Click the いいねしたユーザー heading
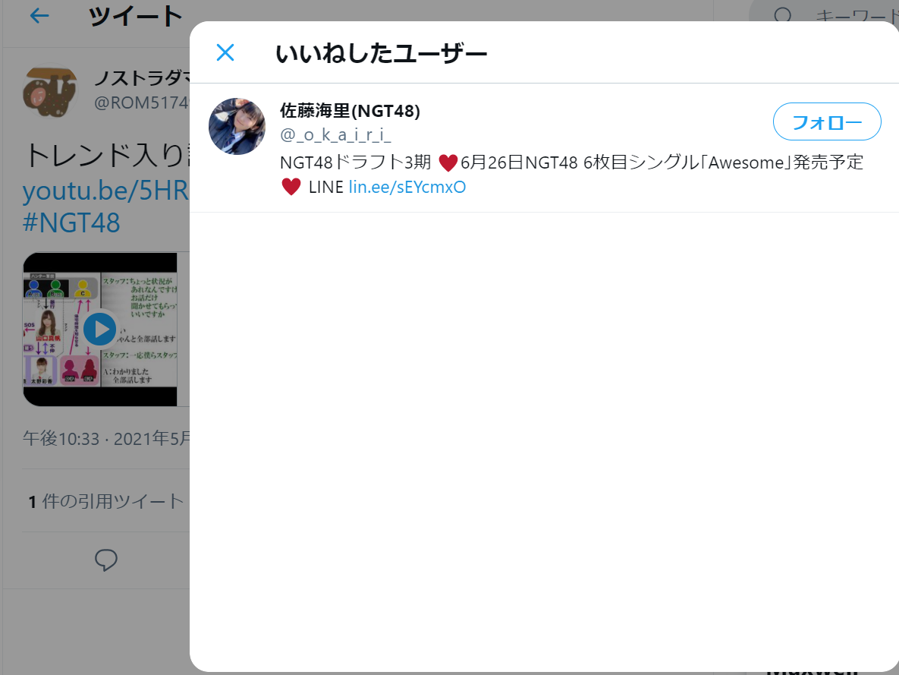Screen dimensions: 899x675 [x=382, y=53]
